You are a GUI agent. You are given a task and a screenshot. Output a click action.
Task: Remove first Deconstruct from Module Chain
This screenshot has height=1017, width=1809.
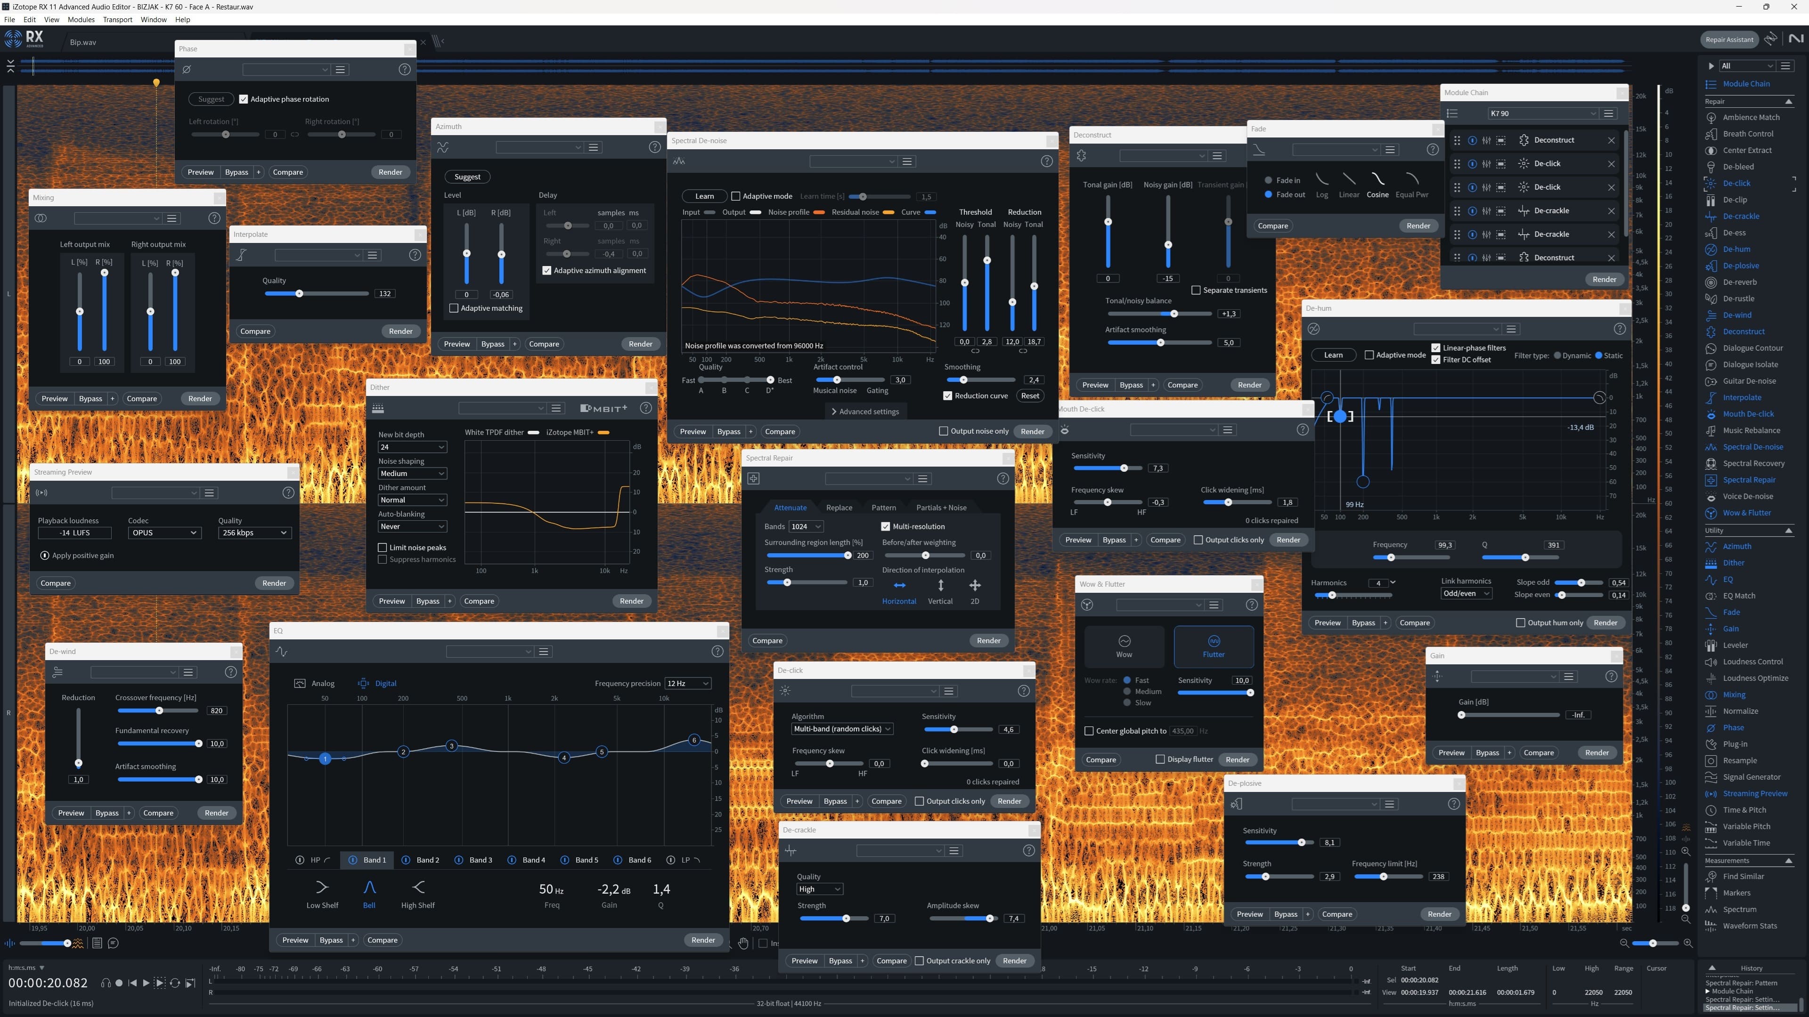pos(1611,140)
